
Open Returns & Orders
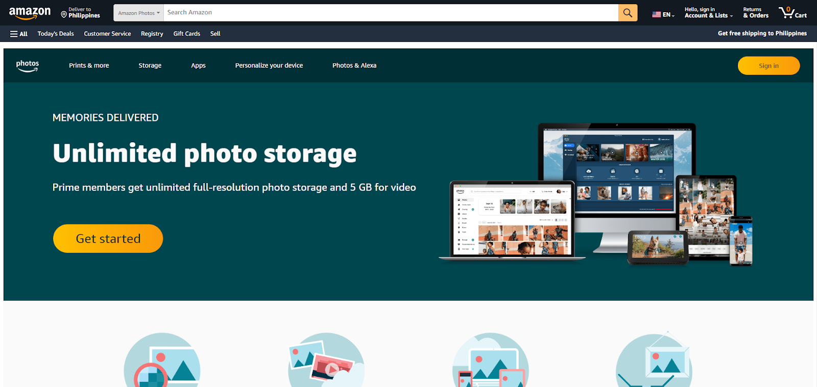[756, 13]
